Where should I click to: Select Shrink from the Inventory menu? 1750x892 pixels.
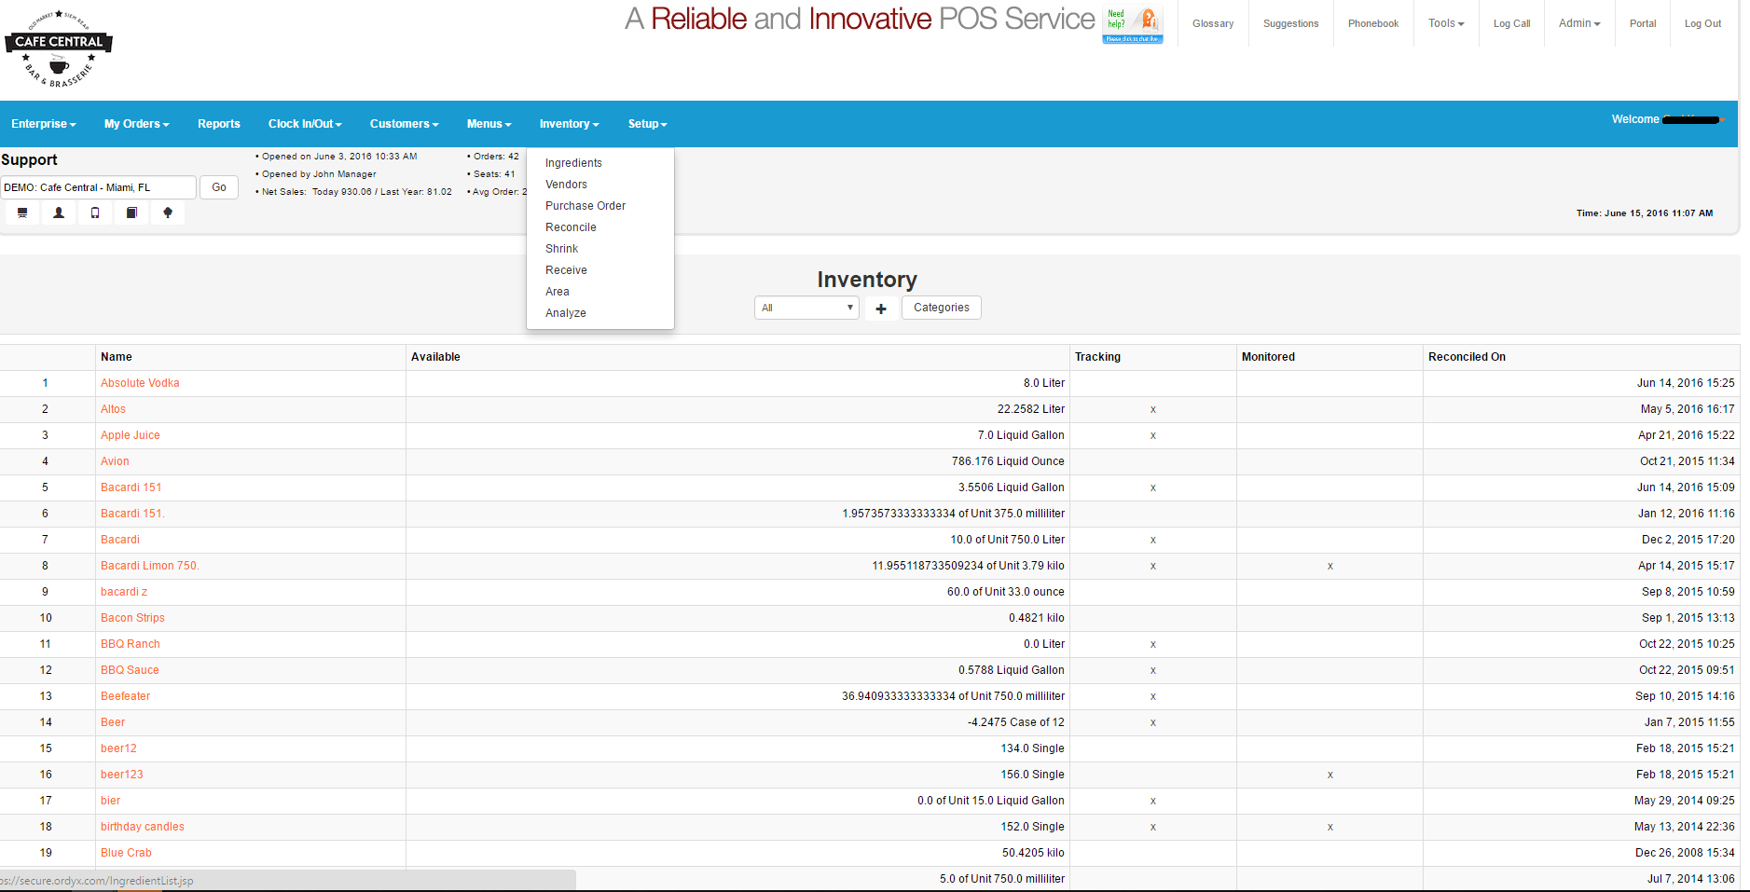pos(562,249)
